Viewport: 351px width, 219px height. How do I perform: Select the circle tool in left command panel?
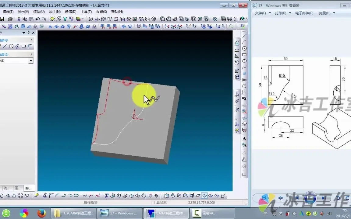point(11,46)
